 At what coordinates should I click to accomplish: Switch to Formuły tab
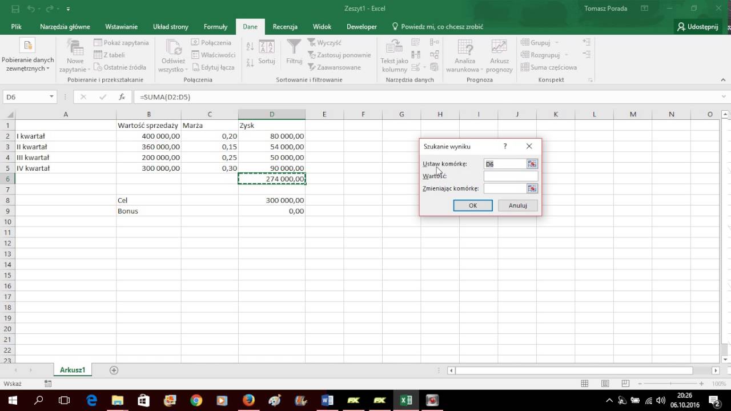coord(215,27)
